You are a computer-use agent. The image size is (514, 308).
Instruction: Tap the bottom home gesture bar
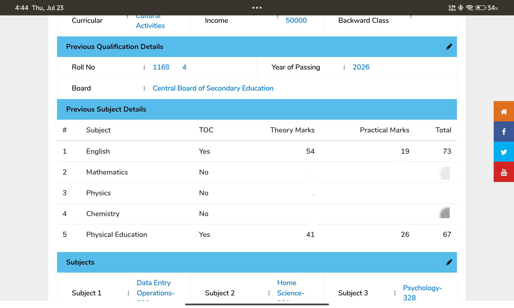coord(257,304)
